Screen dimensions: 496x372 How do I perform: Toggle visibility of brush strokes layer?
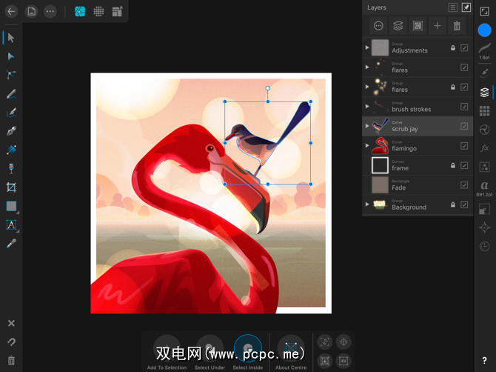coord(464,107)
